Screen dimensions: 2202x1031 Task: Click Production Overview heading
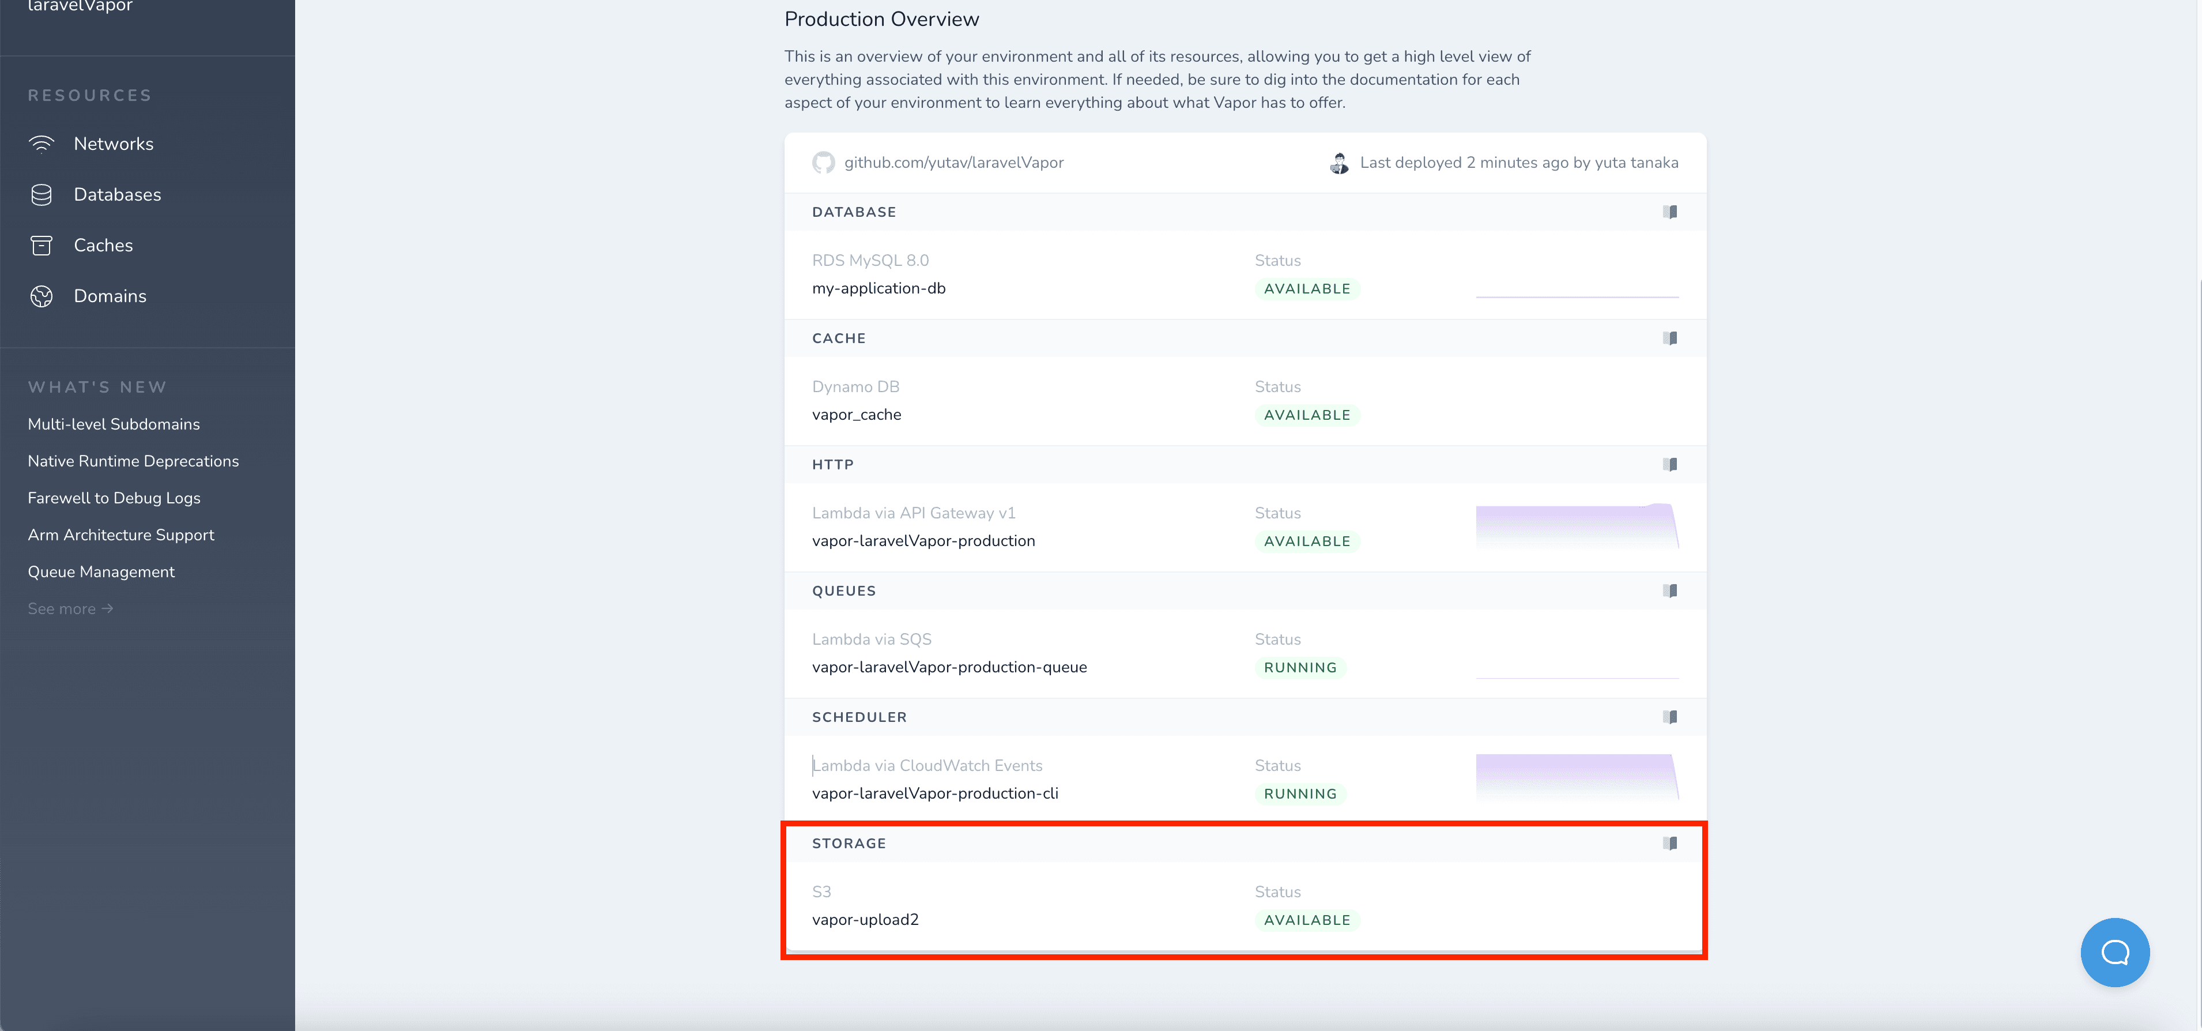pyautogui.click(x=881, y=19)
